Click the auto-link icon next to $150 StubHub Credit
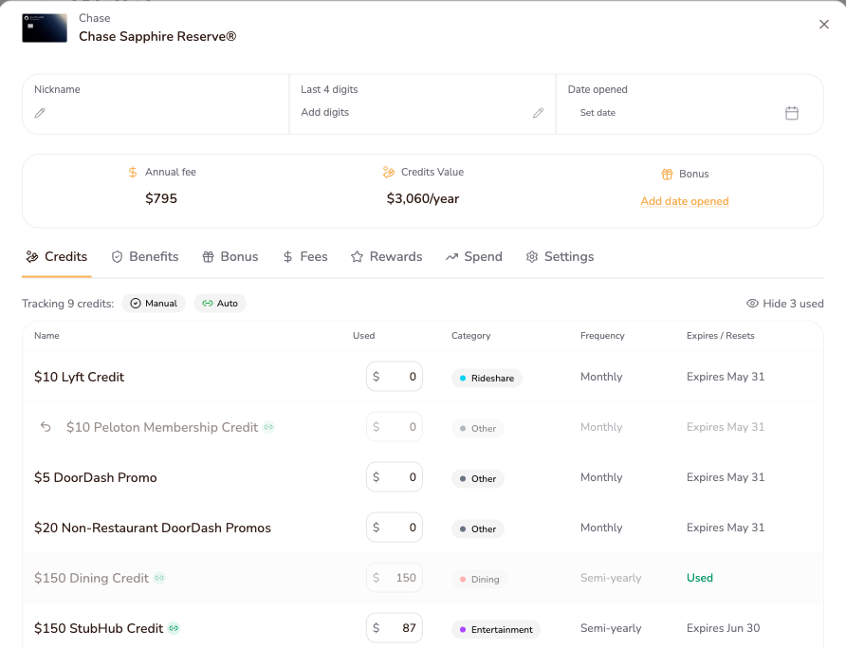The width and height of the screenshot is (846, 649). pyautogui.click(x=174, y=628)
